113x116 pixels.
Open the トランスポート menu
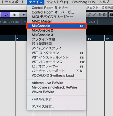13,2
